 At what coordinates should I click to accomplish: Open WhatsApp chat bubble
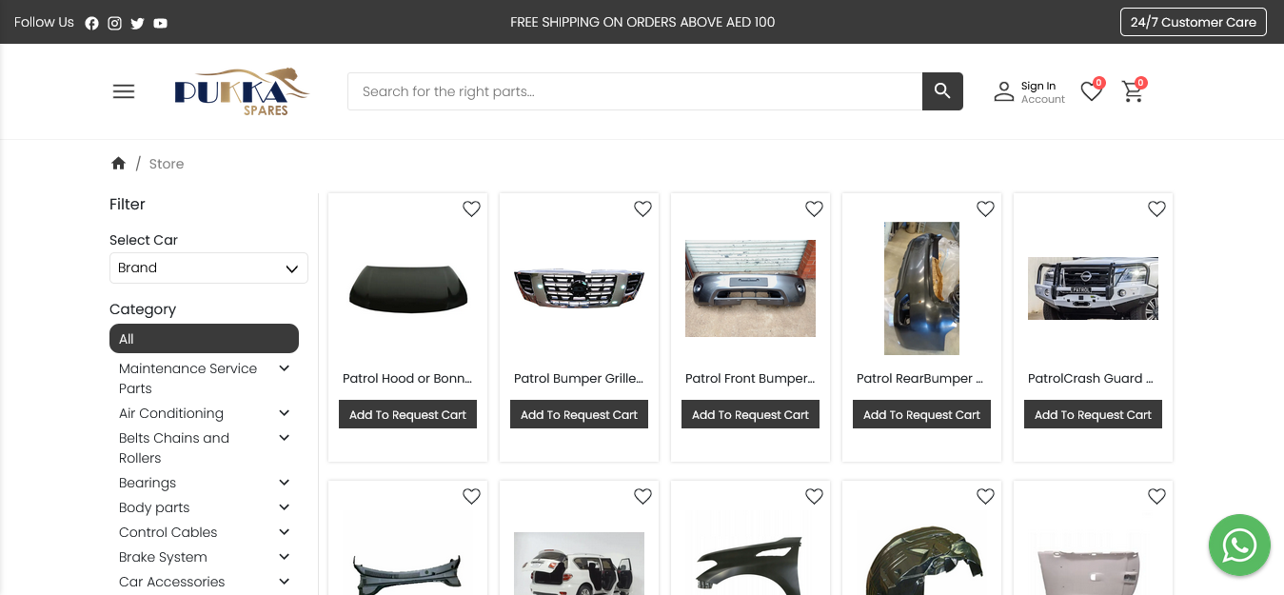click(1239, 545)
